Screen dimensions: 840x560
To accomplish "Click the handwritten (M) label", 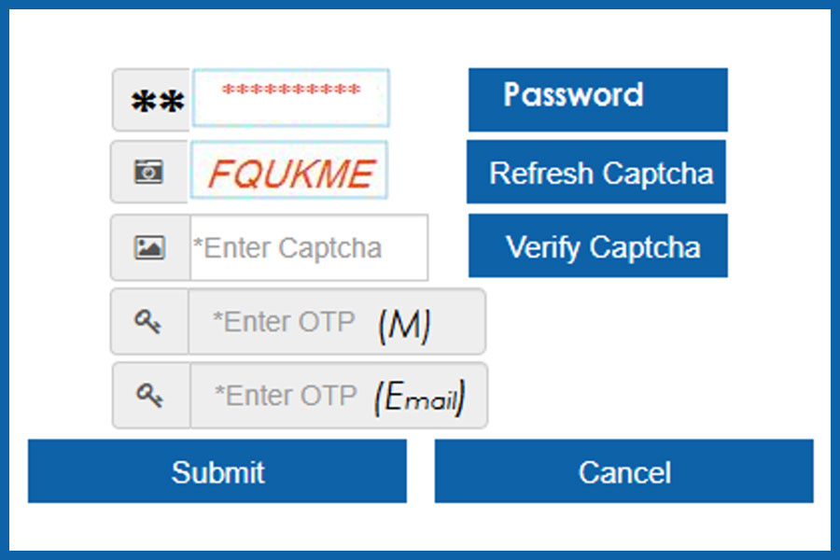I will click(x=403, y=324).
